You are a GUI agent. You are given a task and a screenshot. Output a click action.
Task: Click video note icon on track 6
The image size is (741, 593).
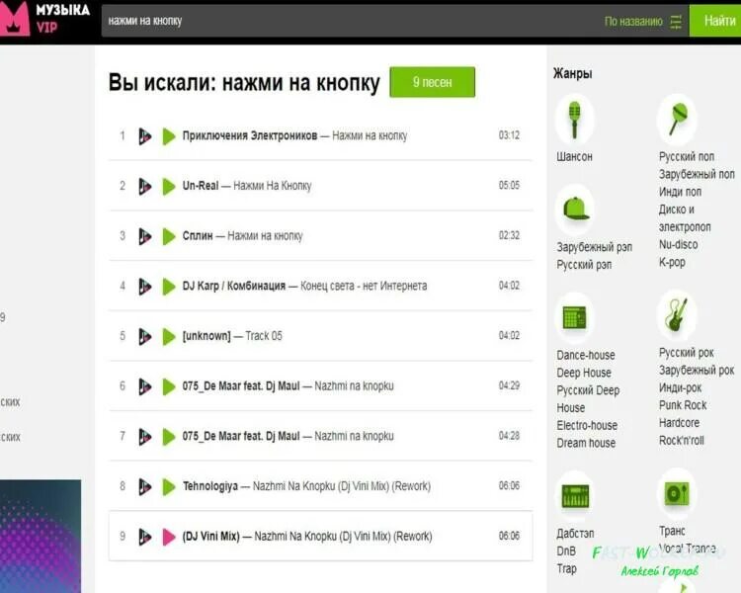click(x=144, y=386)
